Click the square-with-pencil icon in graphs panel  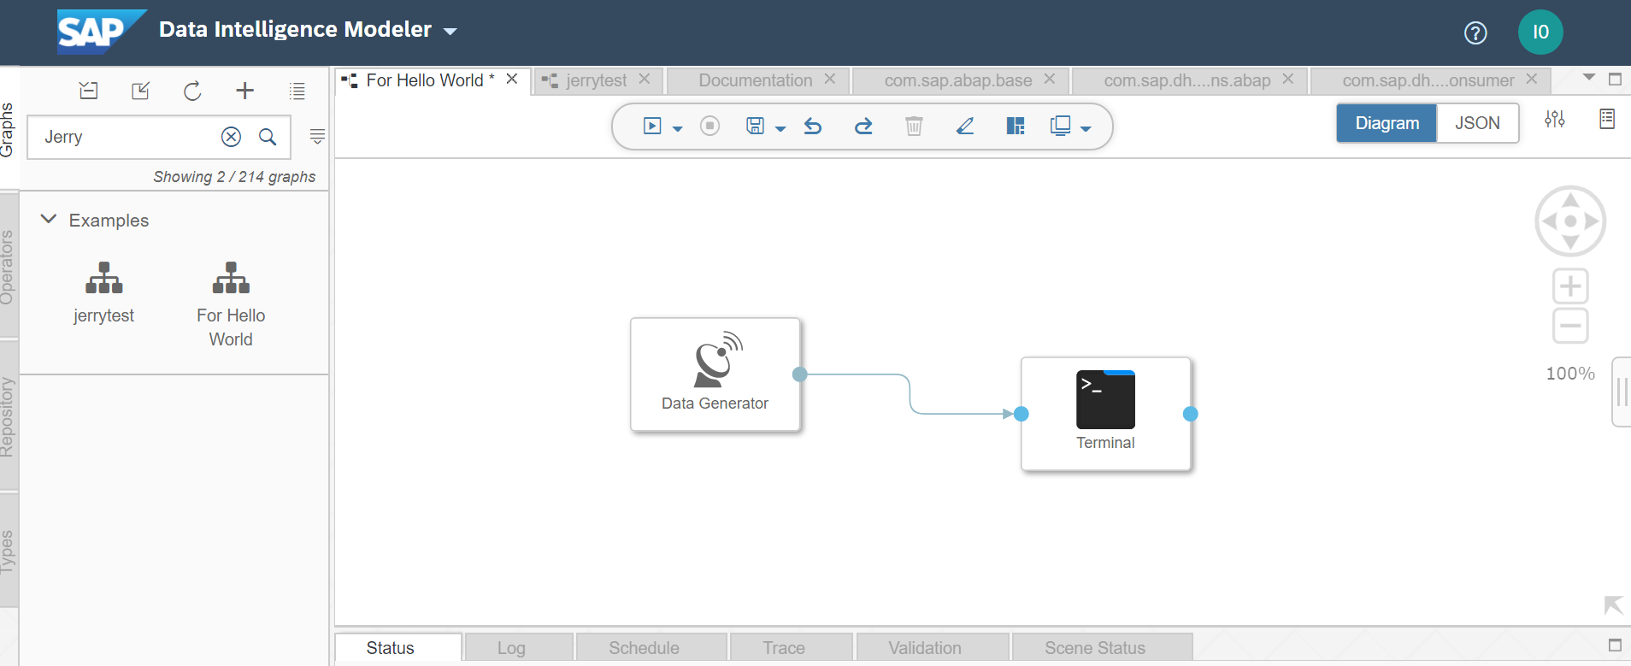[x=141, y=91]
